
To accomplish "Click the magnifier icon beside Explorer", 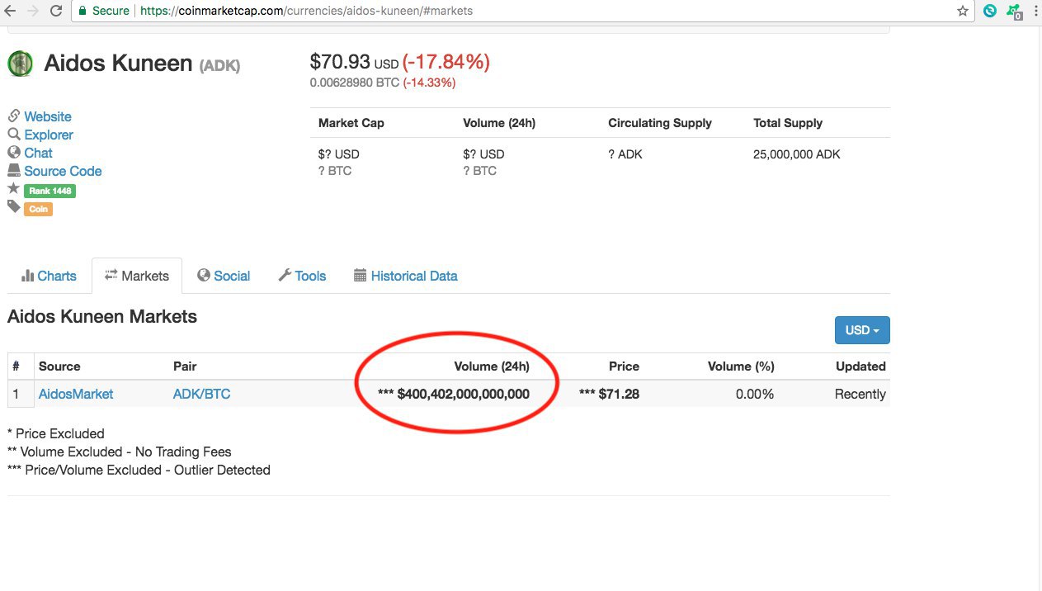I will [x=14, y=134].
